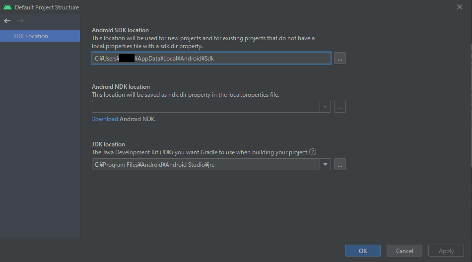Click the back navigation arrow
The image size is (472, 262).
7,21
